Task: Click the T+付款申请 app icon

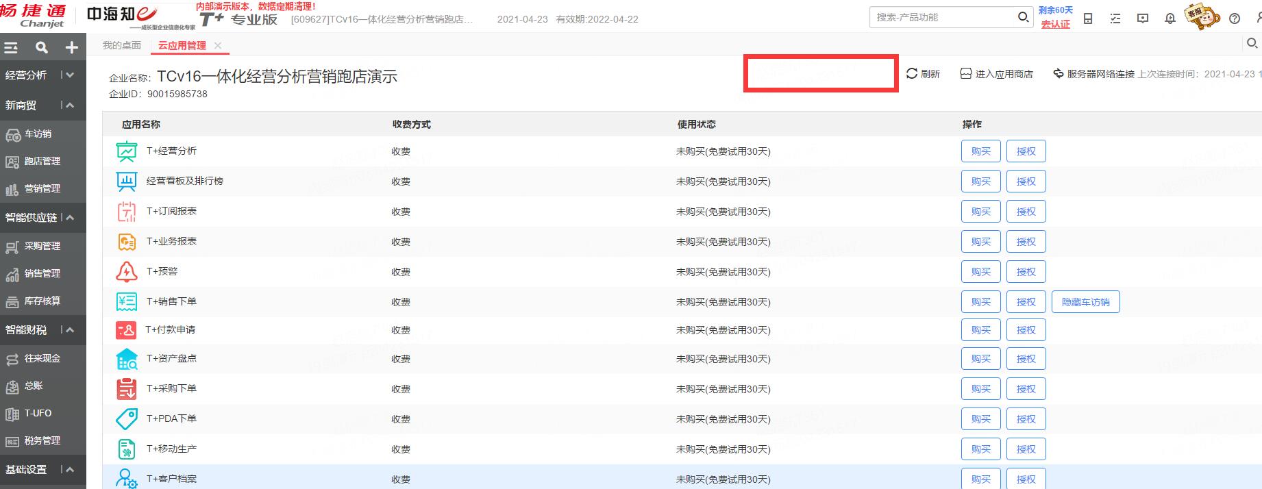Action: [127, 330]
